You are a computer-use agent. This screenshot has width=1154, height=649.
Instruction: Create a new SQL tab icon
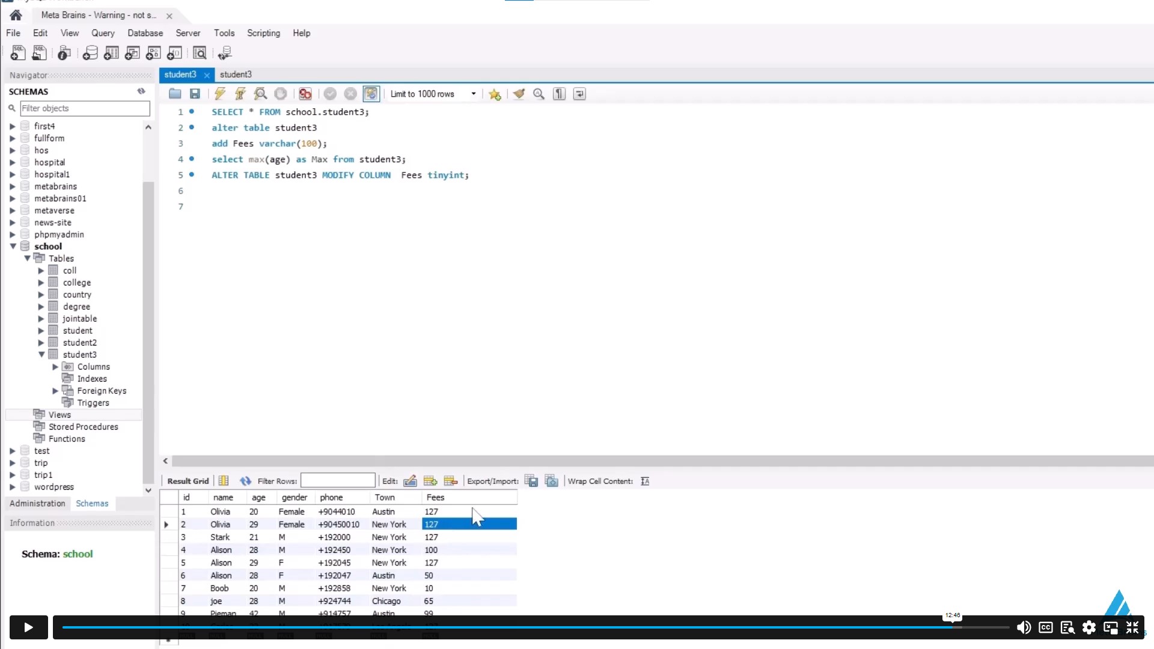coord(18,53)
